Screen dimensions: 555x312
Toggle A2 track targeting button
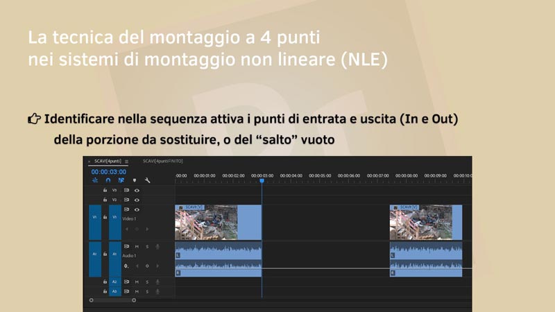pos(114,282)
